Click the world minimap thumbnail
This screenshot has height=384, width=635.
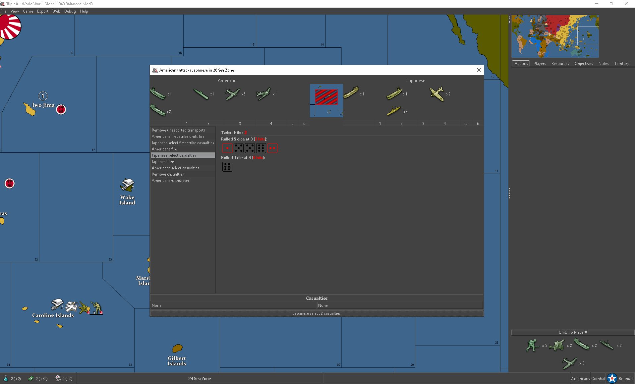[x=555, y=36]
